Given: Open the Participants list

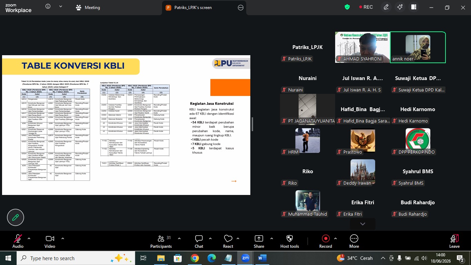Looking at the screenshot, I should coord(161,241).
